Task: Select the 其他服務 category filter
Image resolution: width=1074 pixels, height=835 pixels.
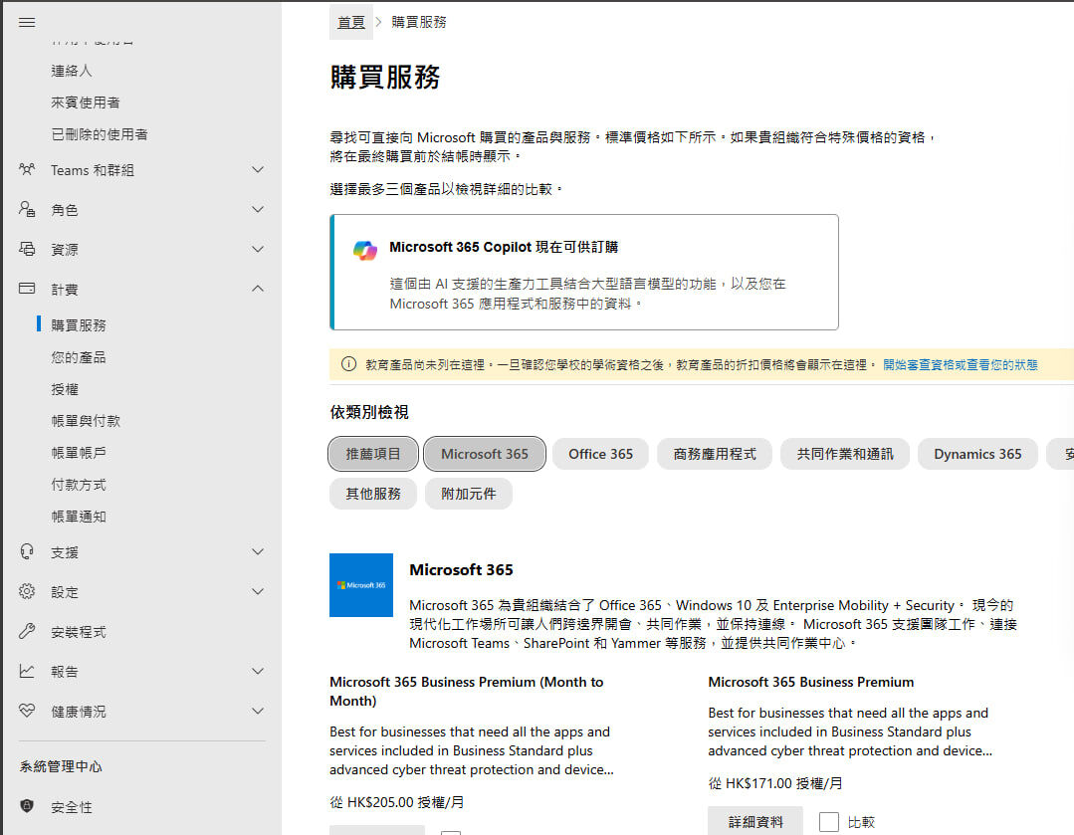Action: (x=373, y=494)
